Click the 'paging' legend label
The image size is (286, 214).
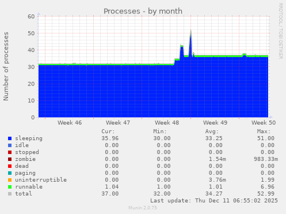[x=25, y=173]
